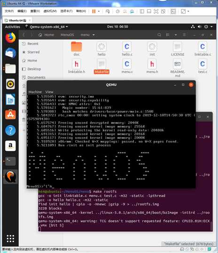Select the linktable.h header file
Viewport: 218px width, 253px height.
[77, 67]
